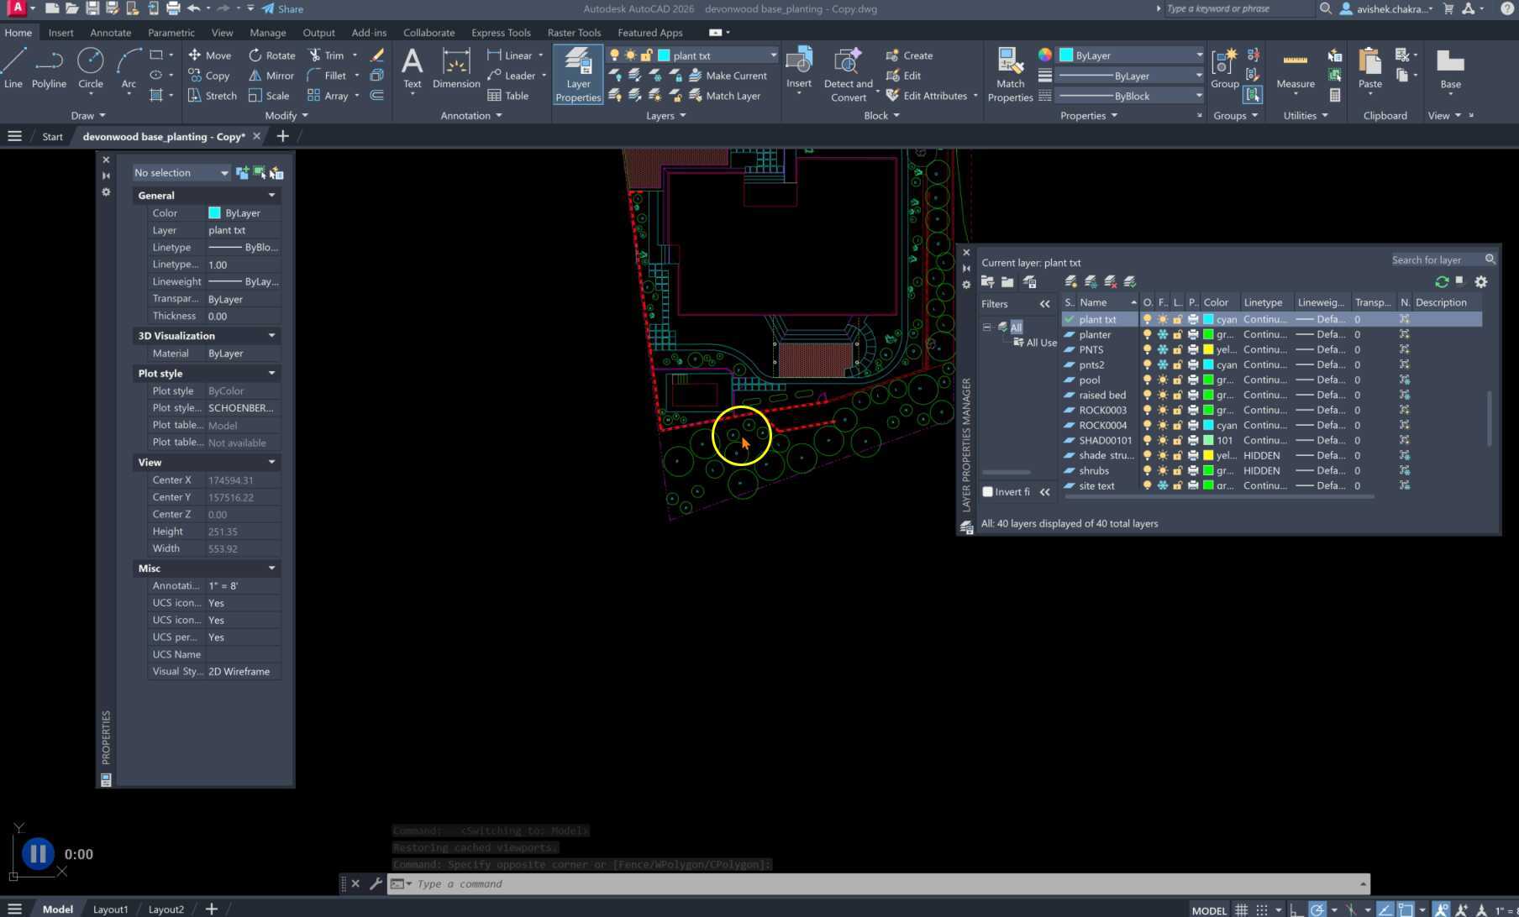
Task: Click the Match Layer button
Action: (x=724, y=96)
